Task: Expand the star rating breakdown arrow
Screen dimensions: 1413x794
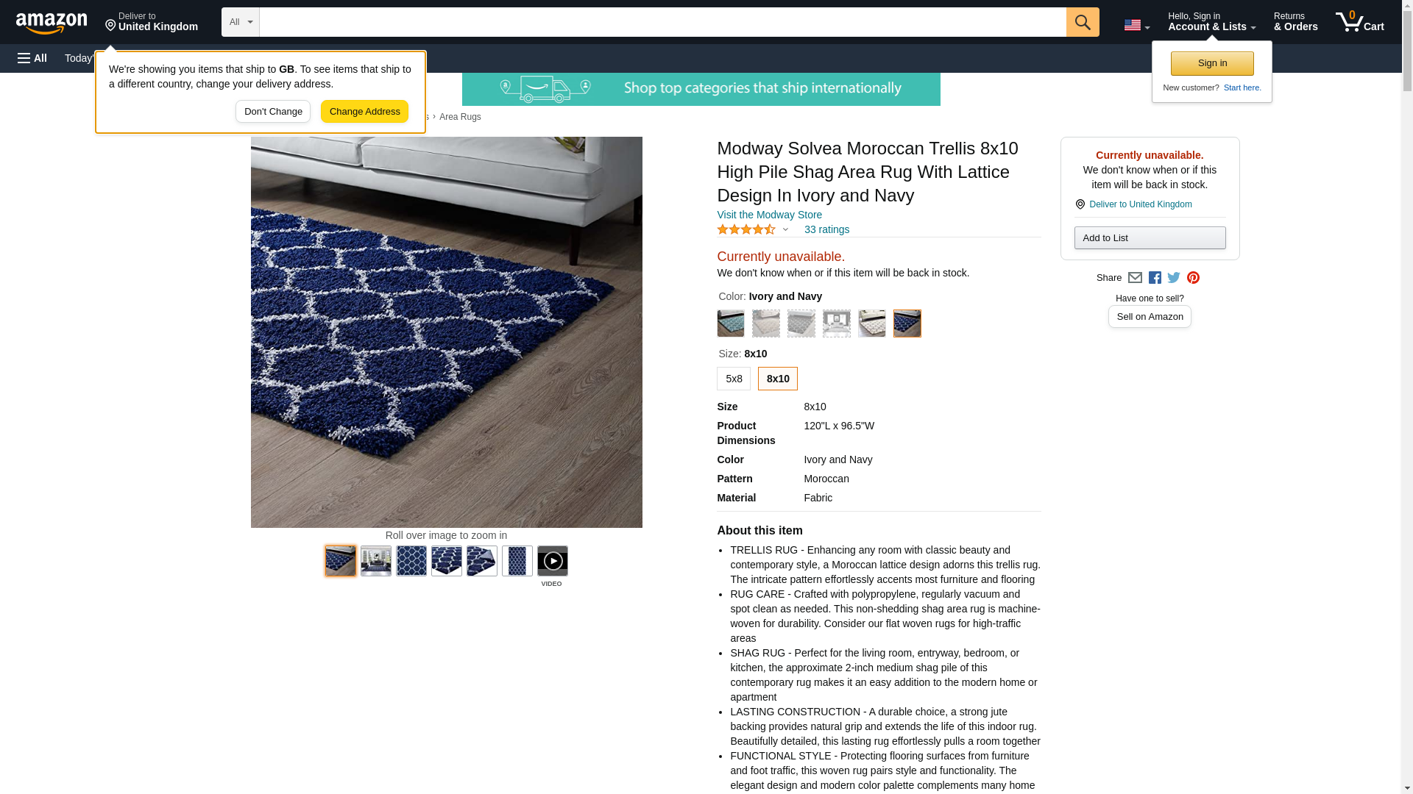Action: [785, 229]
